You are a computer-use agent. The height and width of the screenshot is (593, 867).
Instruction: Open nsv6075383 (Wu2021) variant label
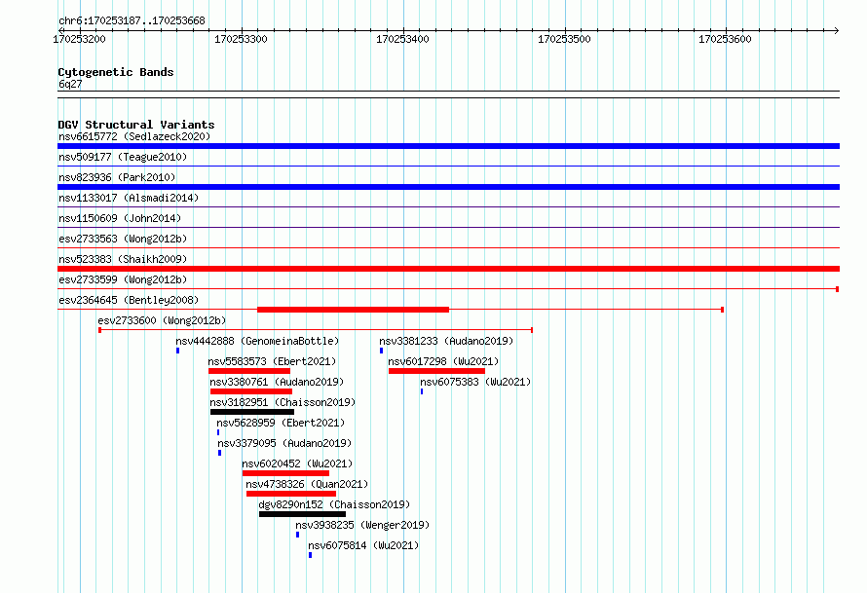475,382
